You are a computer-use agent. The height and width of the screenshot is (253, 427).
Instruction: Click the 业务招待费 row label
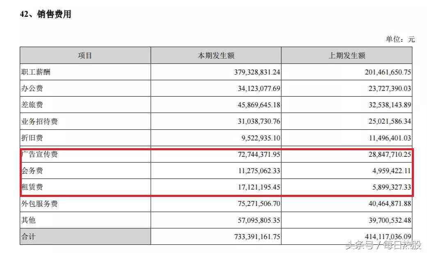pos(39,122)
